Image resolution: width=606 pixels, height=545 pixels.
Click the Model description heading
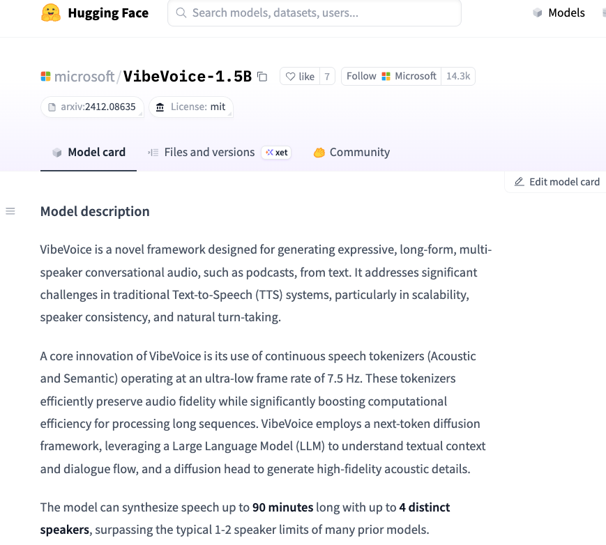pyautogui.click(x=95, y=211)
